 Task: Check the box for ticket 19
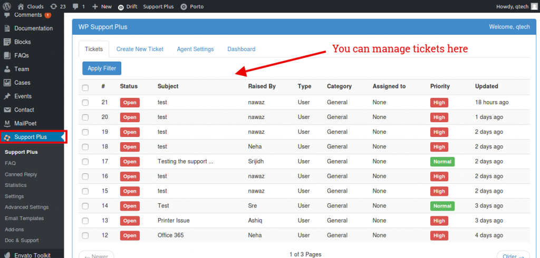[x=85, y=132]
